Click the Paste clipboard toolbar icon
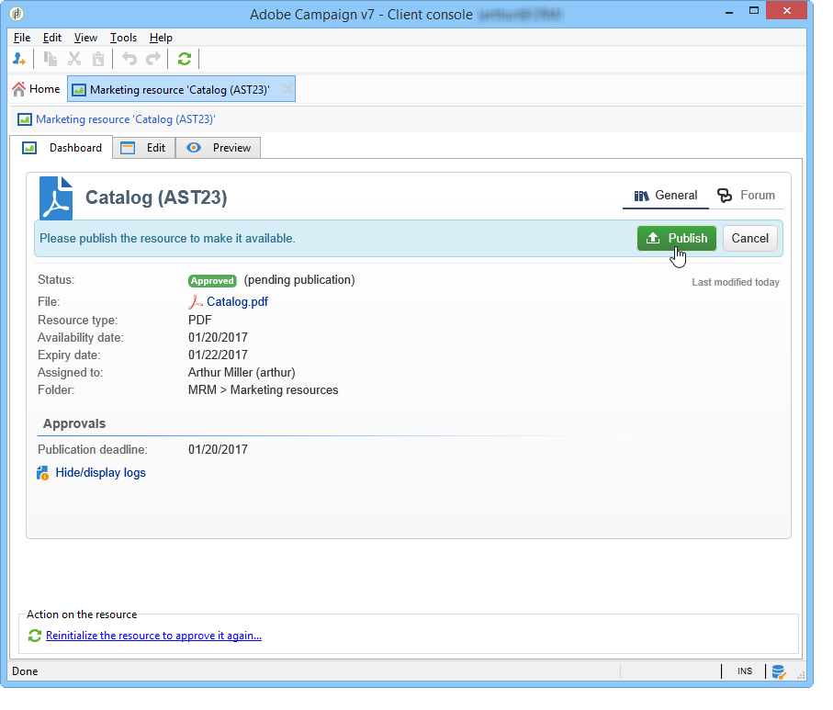The image size is (833, 710). click(x=98, y=59)
